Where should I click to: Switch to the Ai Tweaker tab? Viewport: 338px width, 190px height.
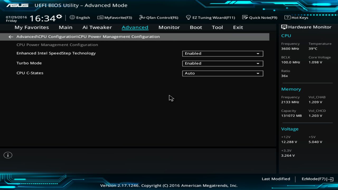pyautogui.click(x=97, y=27)
